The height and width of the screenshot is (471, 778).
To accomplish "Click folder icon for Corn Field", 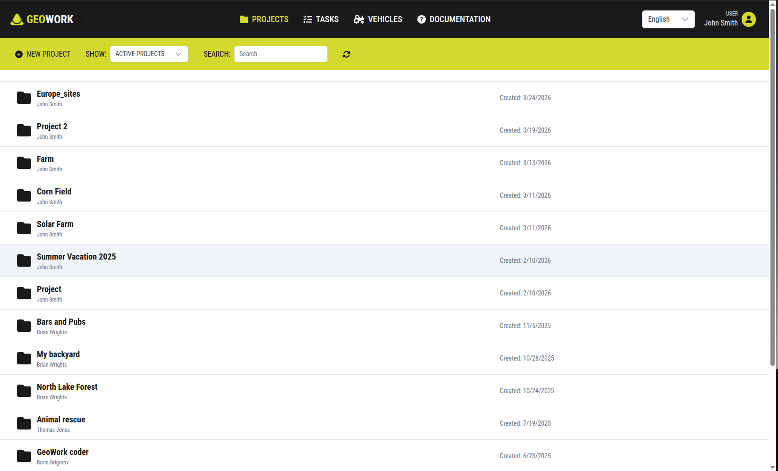I will [24, 195].
